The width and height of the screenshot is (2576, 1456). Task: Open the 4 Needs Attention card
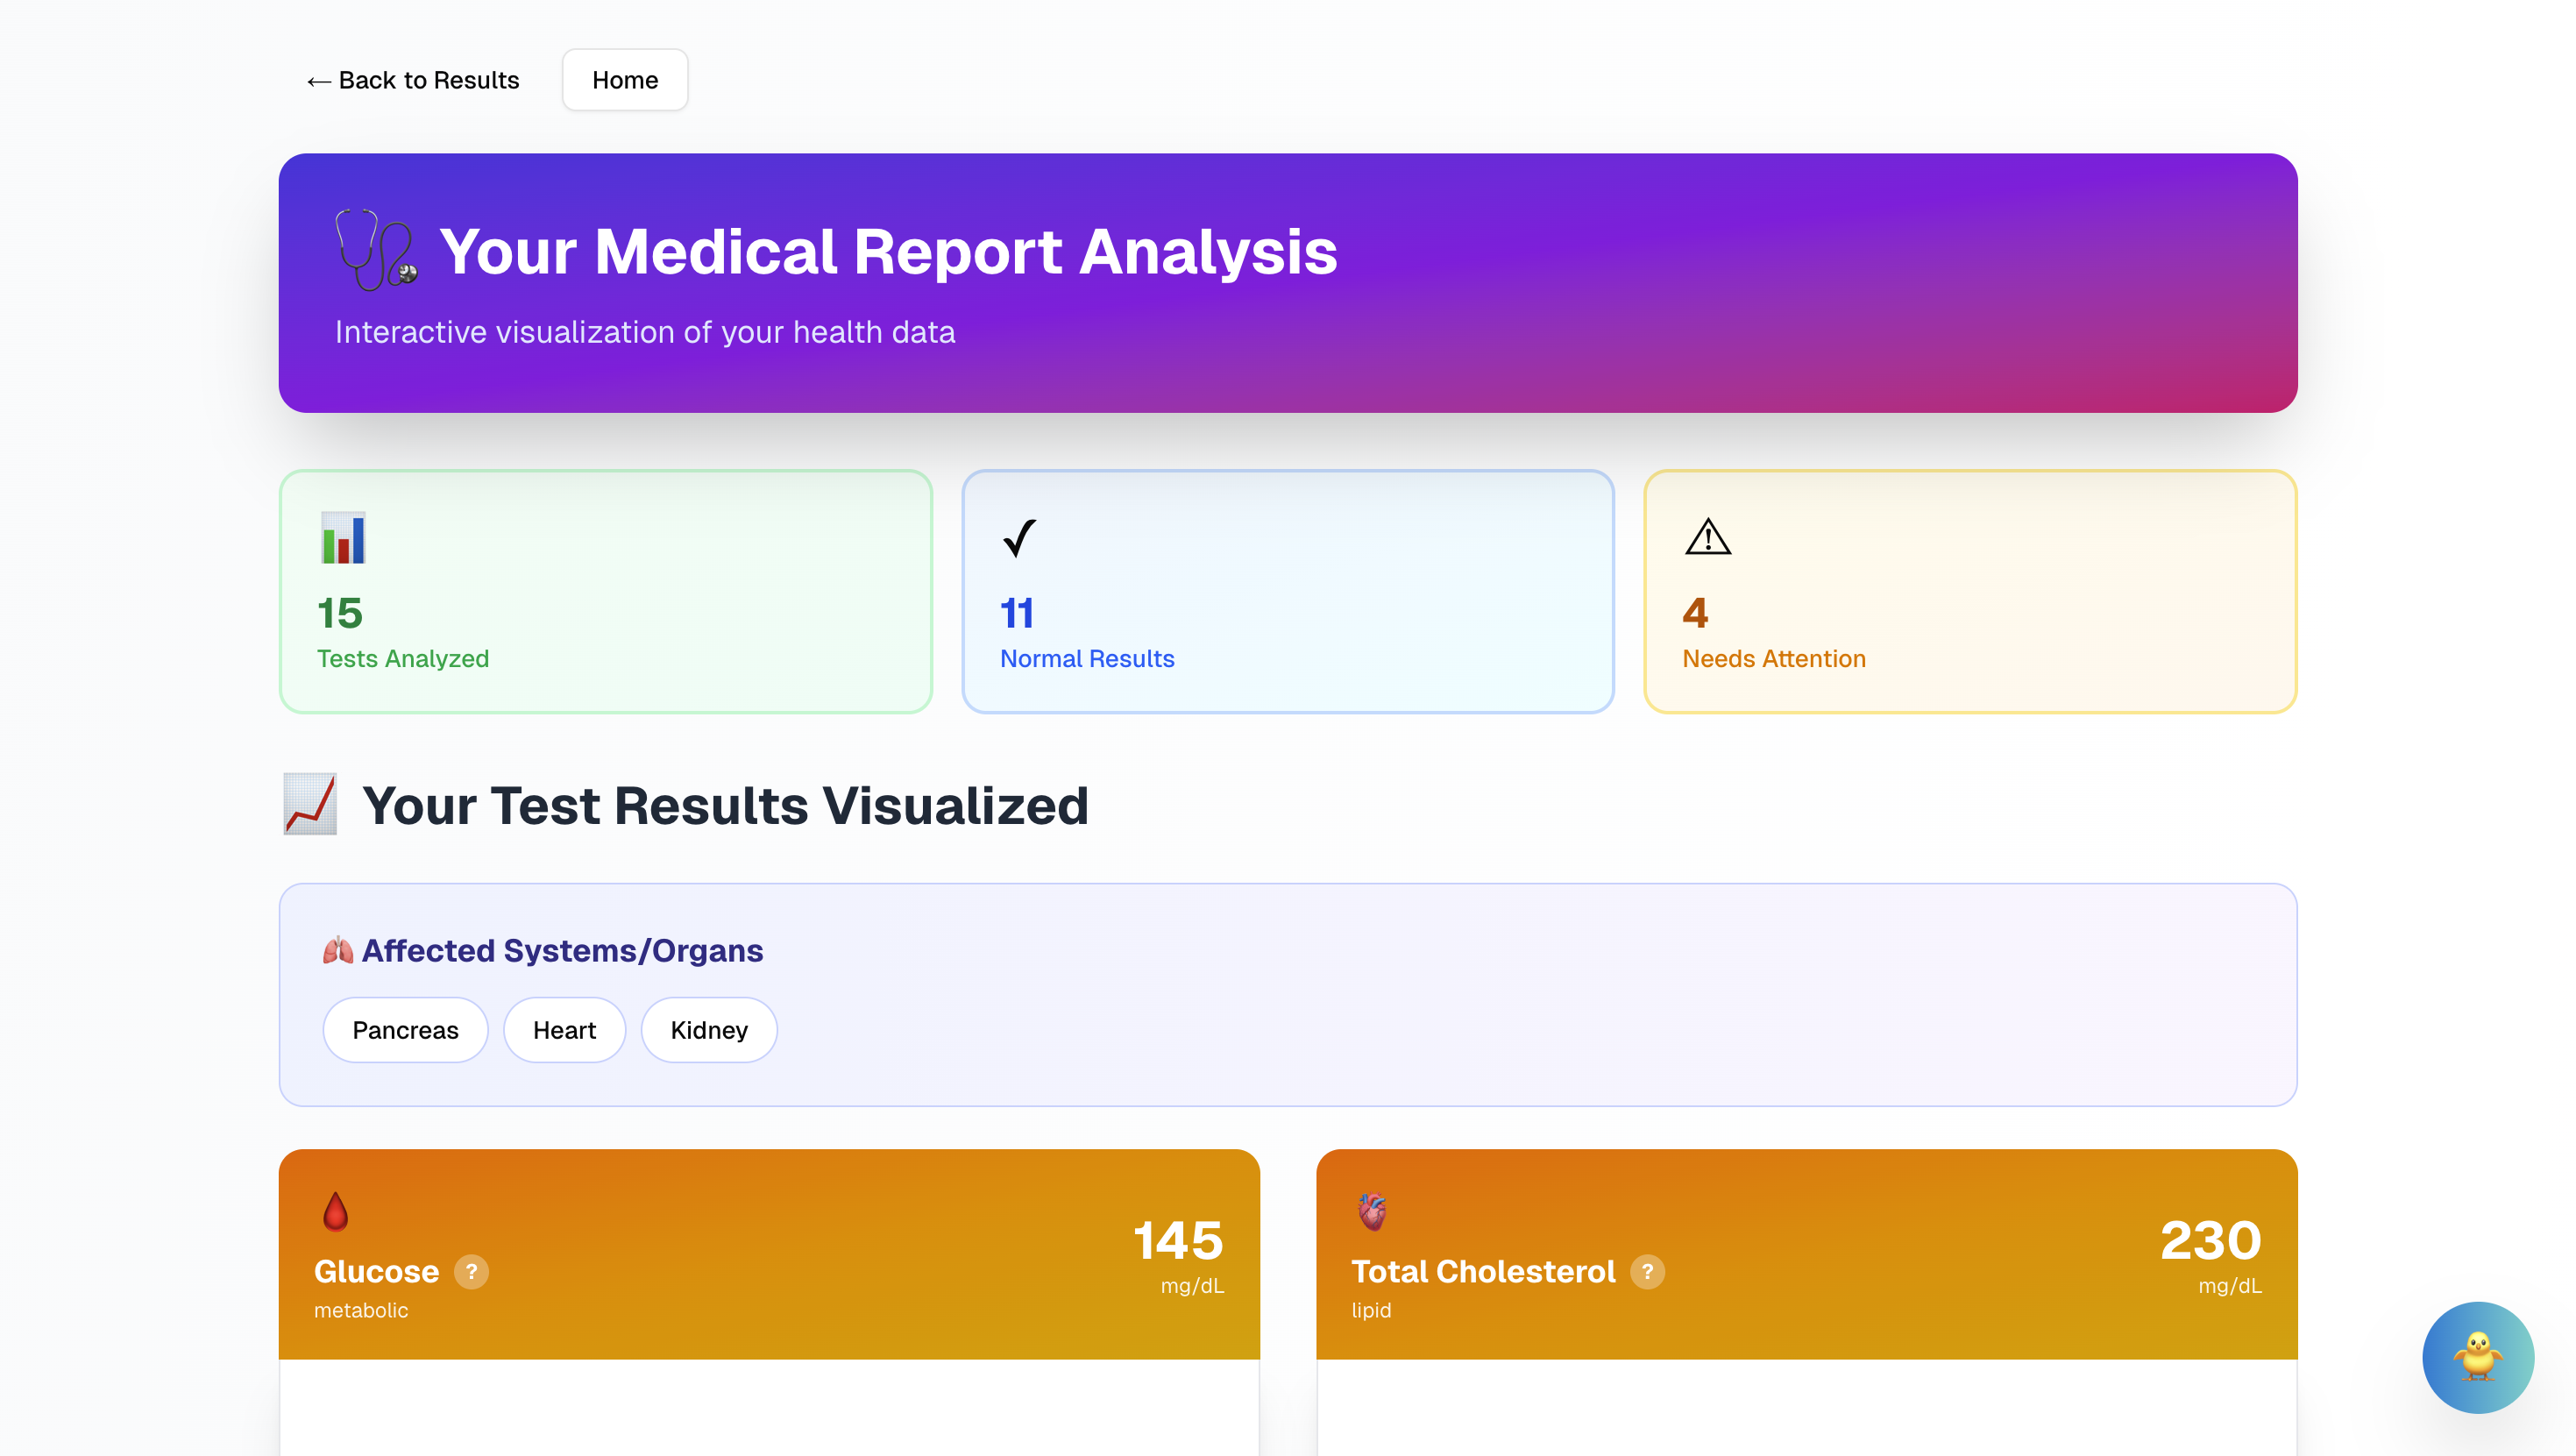1970,592
